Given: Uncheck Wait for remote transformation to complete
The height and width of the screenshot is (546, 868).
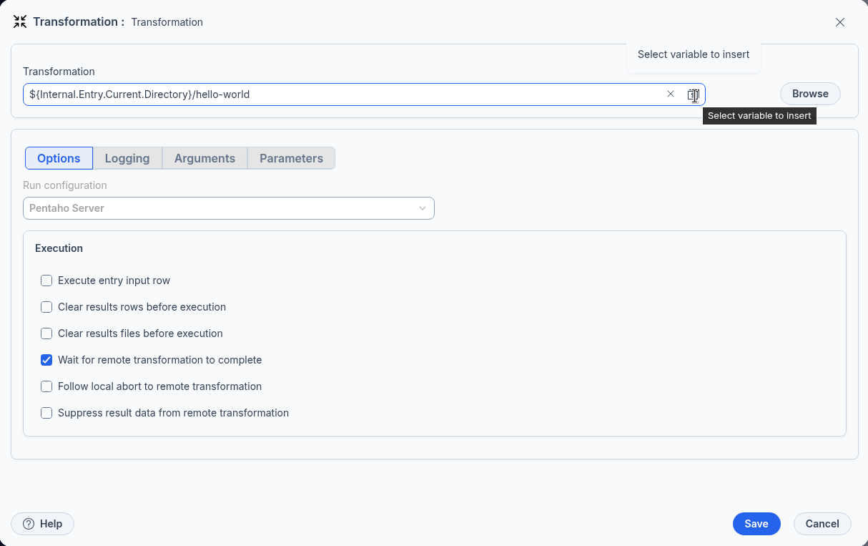Looking at the screenshot, I should pyautogui.click(x=46, y=360).
